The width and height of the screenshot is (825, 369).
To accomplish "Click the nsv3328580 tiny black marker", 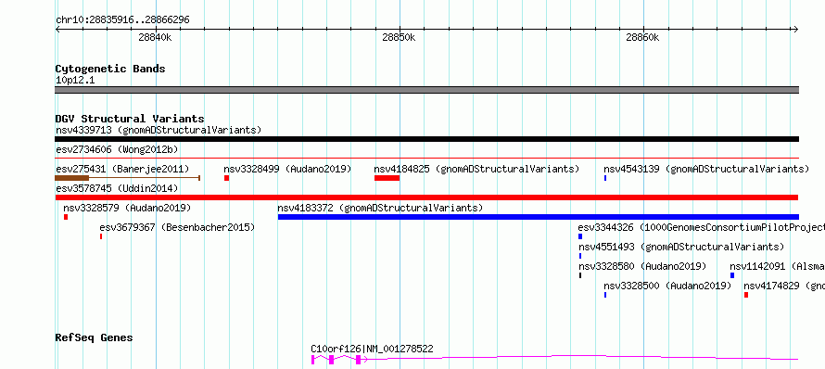I will click(580, 275).
